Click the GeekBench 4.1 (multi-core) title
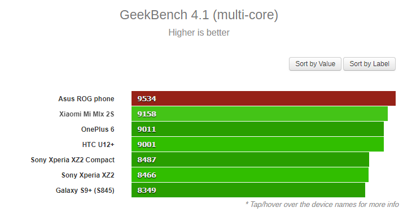This screenshot has width=403, height=216. (x=199, y=15)
